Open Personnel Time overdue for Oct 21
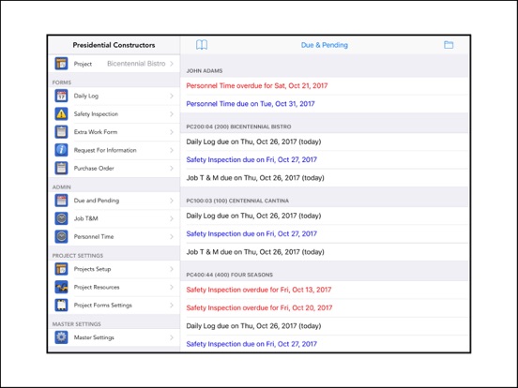 coord(324,86)
